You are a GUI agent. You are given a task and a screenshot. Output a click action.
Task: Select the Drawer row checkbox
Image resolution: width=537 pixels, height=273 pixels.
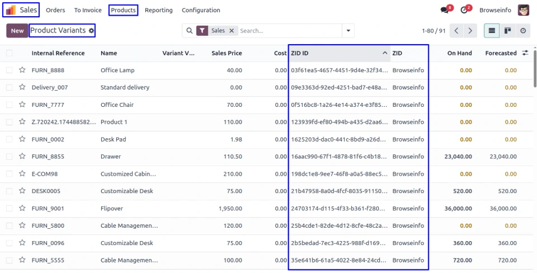(x=10, y=157)
